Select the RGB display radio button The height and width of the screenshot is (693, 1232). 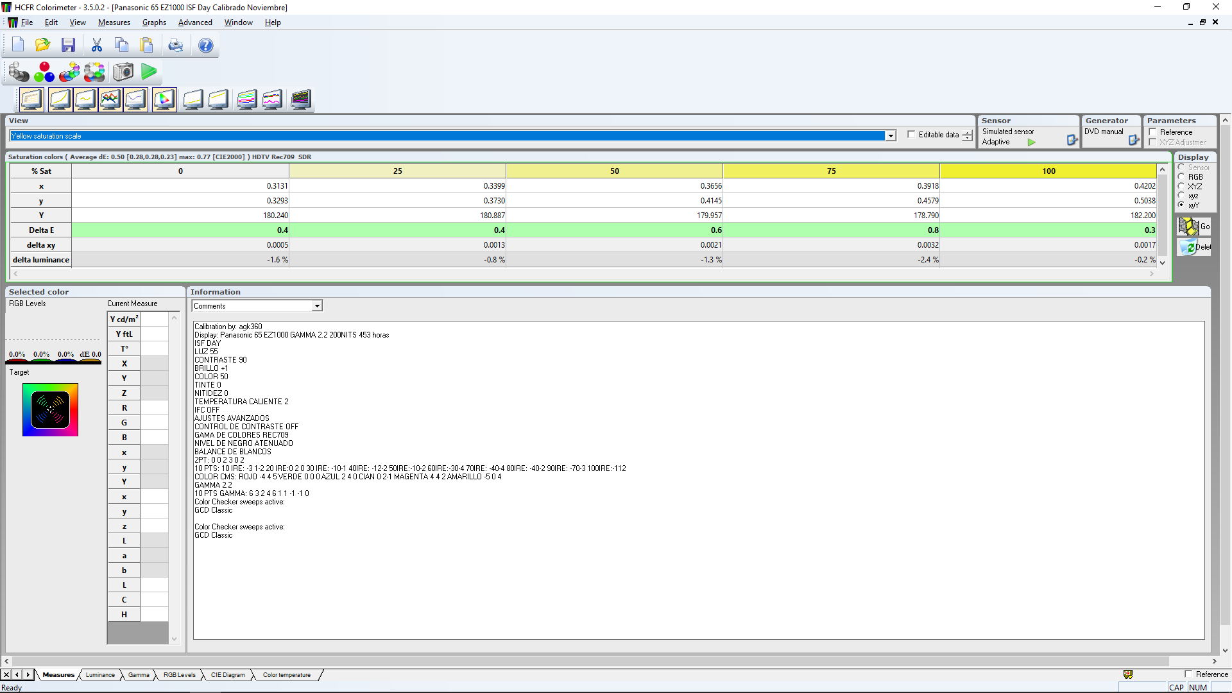[1181, 176]
